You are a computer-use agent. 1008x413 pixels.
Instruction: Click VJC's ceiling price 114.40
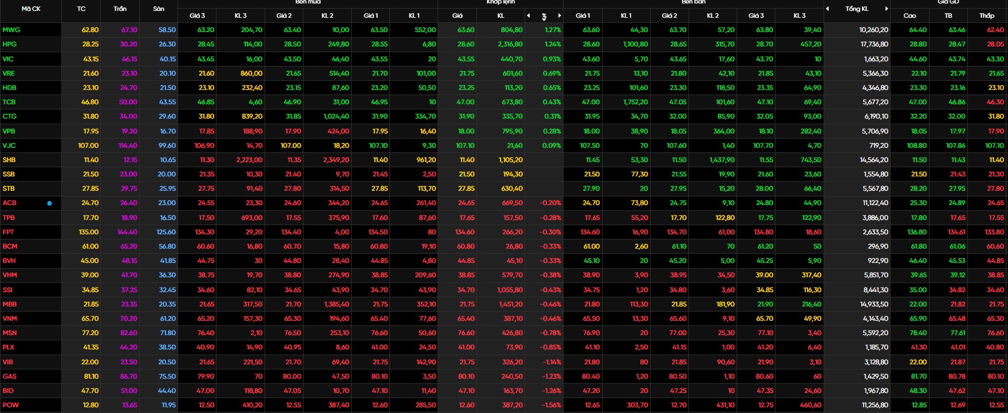126,145
